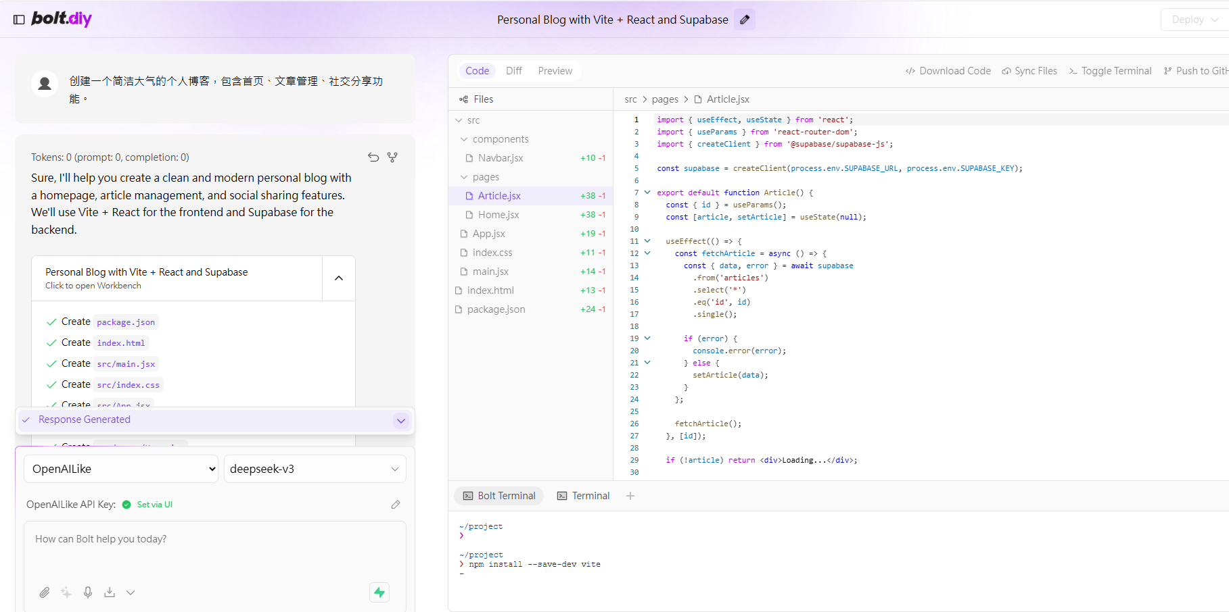Open index.html in file tree

tap(530, 290)
